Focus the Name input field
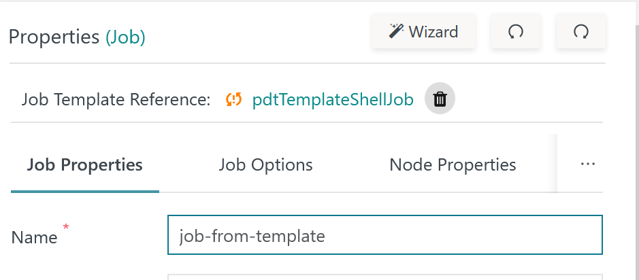The image size is (639, 280). [384, 235]
